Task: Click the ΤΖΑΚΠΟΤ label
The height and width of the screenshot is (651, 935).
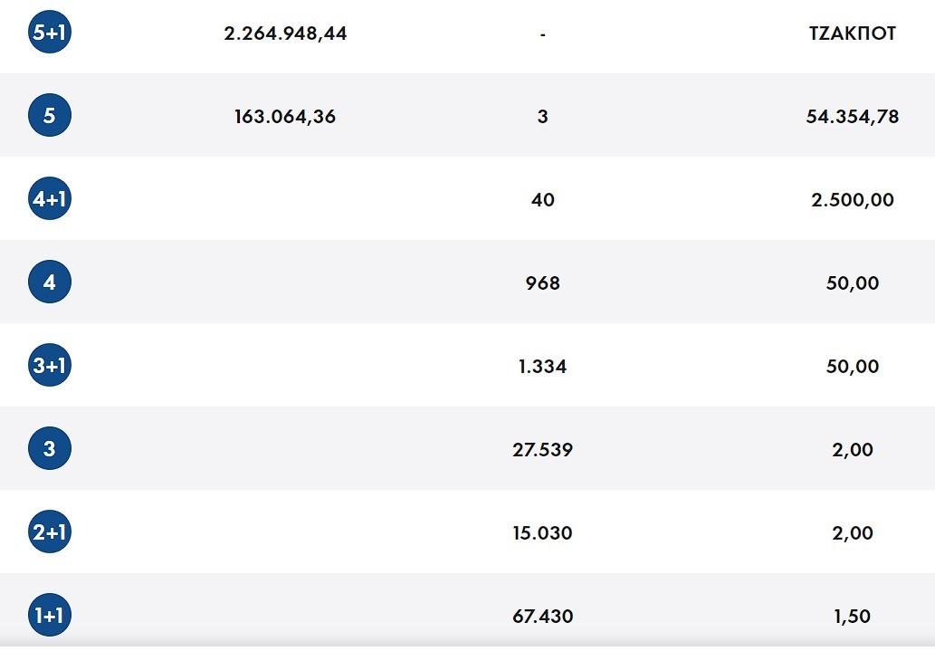Action: click(x=853, y=34)
